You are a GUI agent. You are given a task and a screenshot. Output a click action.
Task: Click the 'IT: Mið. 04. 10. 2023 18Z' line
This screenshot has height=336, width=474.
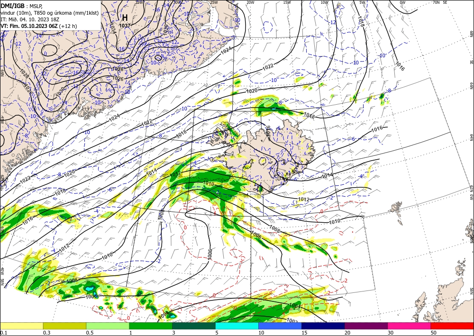tap(30, 19)
